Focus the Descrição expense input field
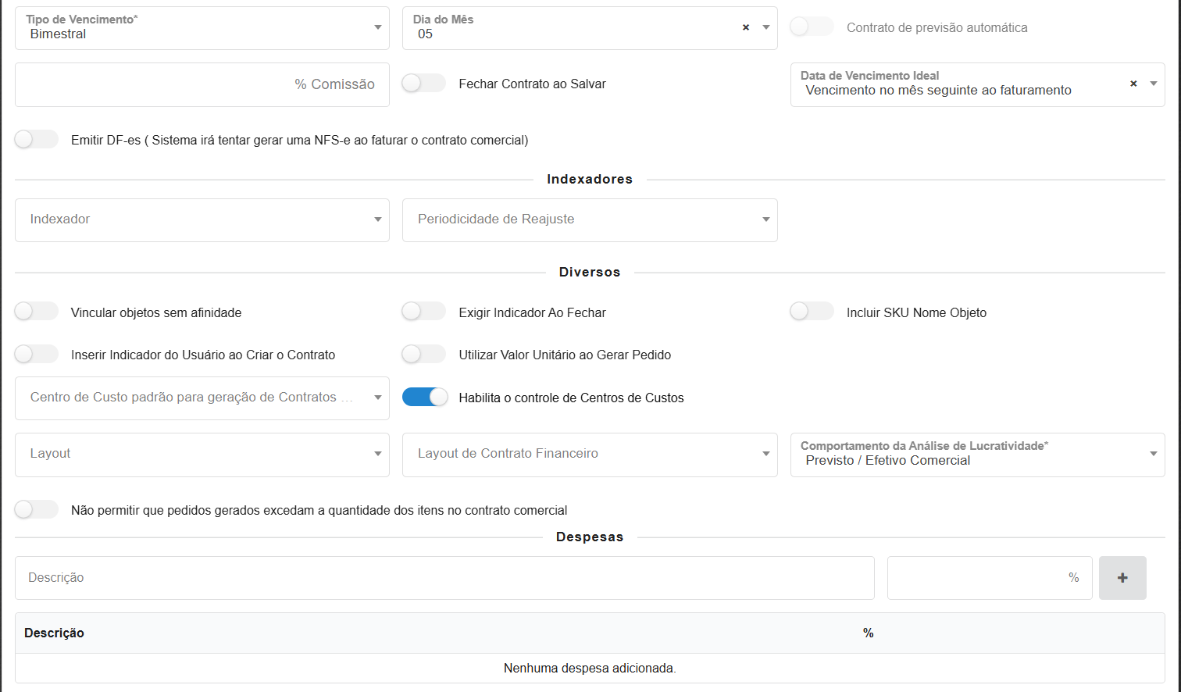 [444, 578]
